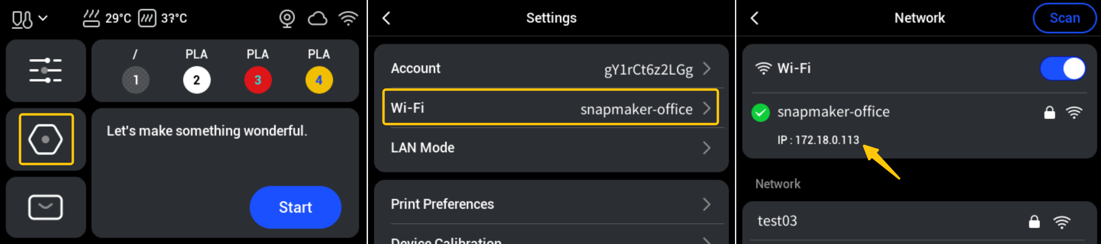The height and width of the screenshot is (244, 1101).
Task: Expand the Print Preferences chevron
Action: (x=707, y=204)
